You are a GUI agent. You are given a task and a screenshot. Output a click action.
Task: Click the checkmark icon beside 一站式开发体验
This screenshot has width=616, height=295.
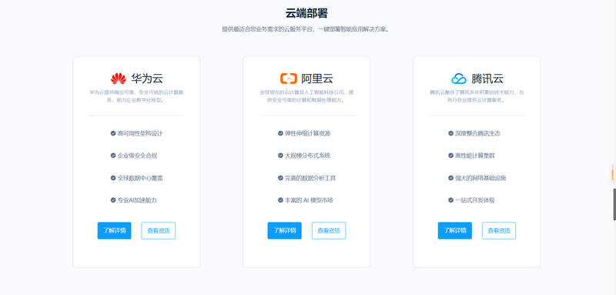tap(450, 200)
